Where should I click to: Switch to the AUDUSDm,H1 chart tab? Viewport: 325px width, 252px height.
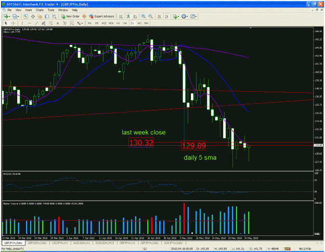click(x=82, y=243)
